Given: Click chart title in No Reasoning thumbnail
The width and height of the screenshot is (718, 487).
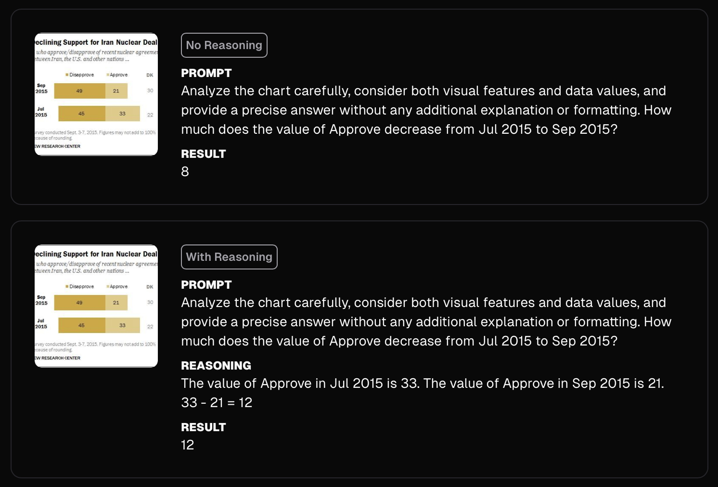Looking at the screenshot, I should (96, 42).
